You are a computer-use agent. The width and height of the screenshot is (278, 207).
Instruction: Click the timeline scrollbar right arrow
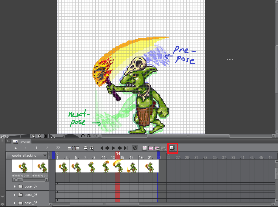tap(273, 204)
